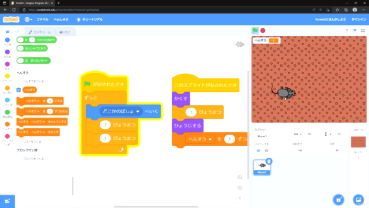Enter full screen stage mode
Image resolution: width=369 pixels, height=208 pixels.
[x=363, y=31]
